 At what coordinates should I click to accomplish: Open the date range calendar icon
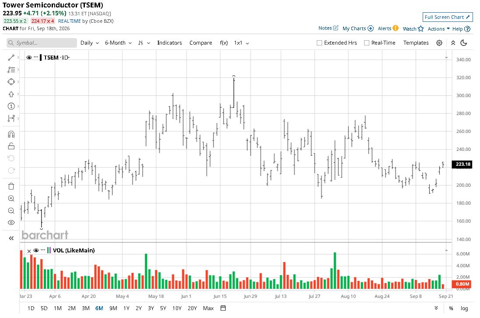tap(223, 308)
